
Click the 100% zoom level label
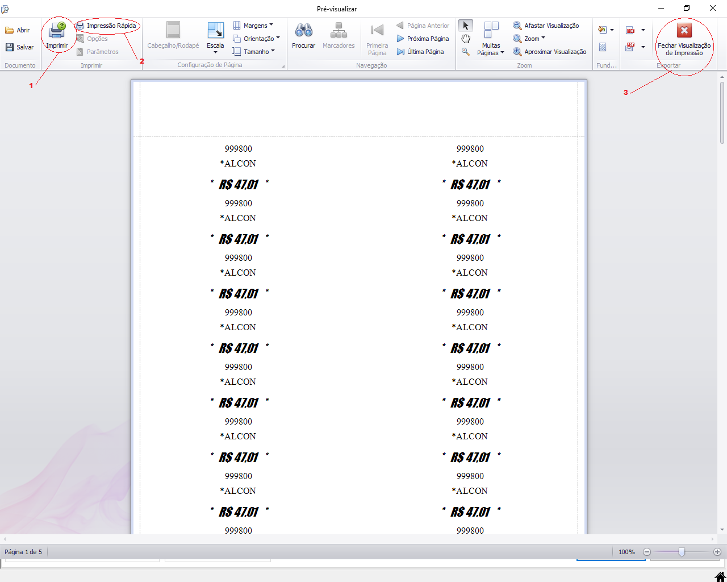click(626, 552)
